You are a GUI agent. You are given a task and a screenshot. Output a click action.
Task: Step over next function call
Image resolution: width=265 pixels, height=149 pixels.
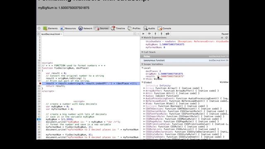tap(149, 34)
